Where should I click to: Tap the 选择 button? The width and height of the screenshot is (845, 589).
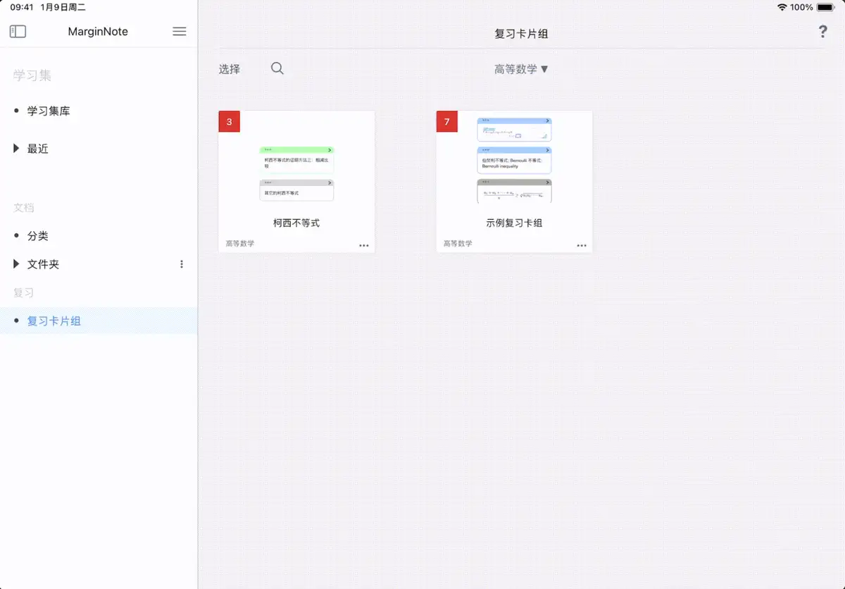(x=230, y=69)
